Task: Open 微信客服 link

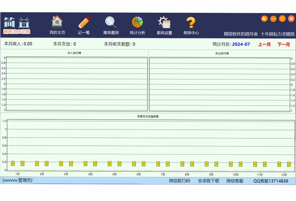Action: (x=235, y=181)
